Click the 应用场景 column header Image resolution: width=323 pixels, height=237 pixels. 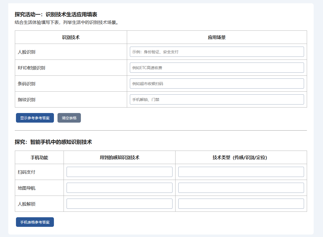(x=217, y=37)
